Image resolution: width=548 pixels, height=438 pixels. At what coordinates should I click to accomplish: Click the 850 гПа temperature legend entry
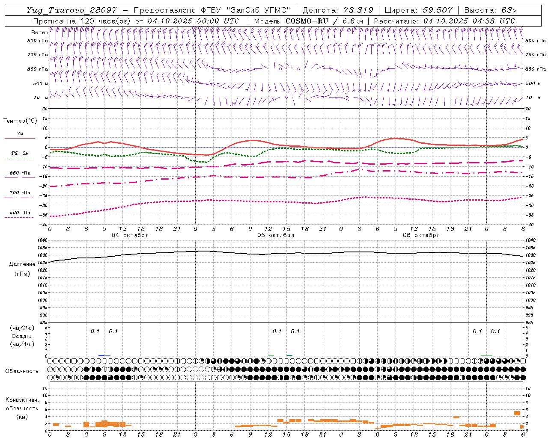(x=20, y=173)
